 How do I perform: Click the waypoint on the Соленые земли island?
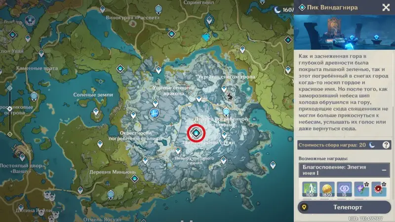click(96, 111)
